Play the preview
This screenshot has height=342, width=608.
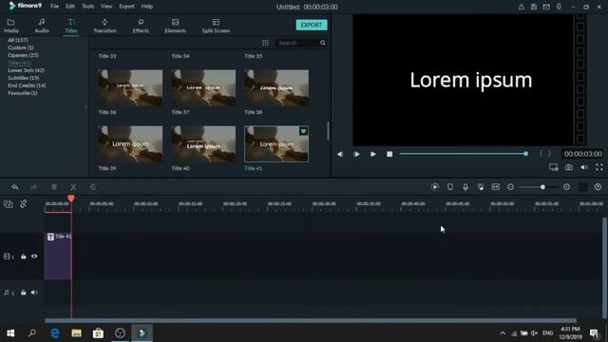point(373,154)
